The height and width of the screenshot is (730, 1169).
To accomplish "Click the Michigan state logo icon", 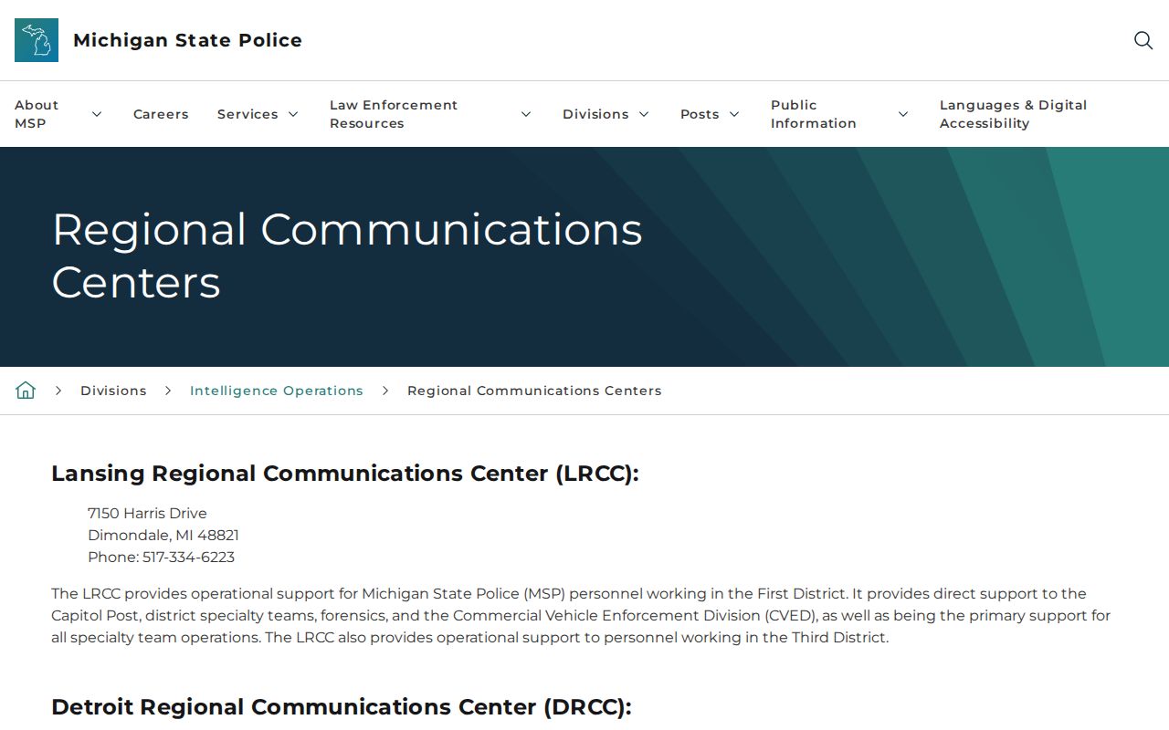I will click(x=37, y=40).
